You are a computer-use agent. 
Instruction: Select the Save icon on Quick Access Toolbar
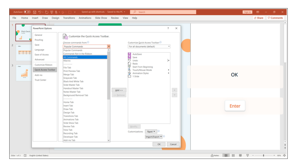click(x=34, y=12)
